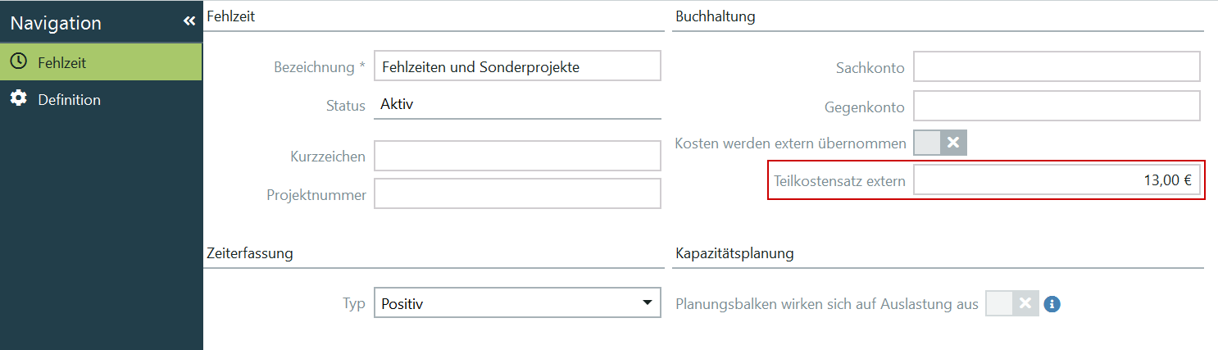Click the Typ dropdown arrow
This screenshot has width=1218, height=350.
(x=647, y=304)
